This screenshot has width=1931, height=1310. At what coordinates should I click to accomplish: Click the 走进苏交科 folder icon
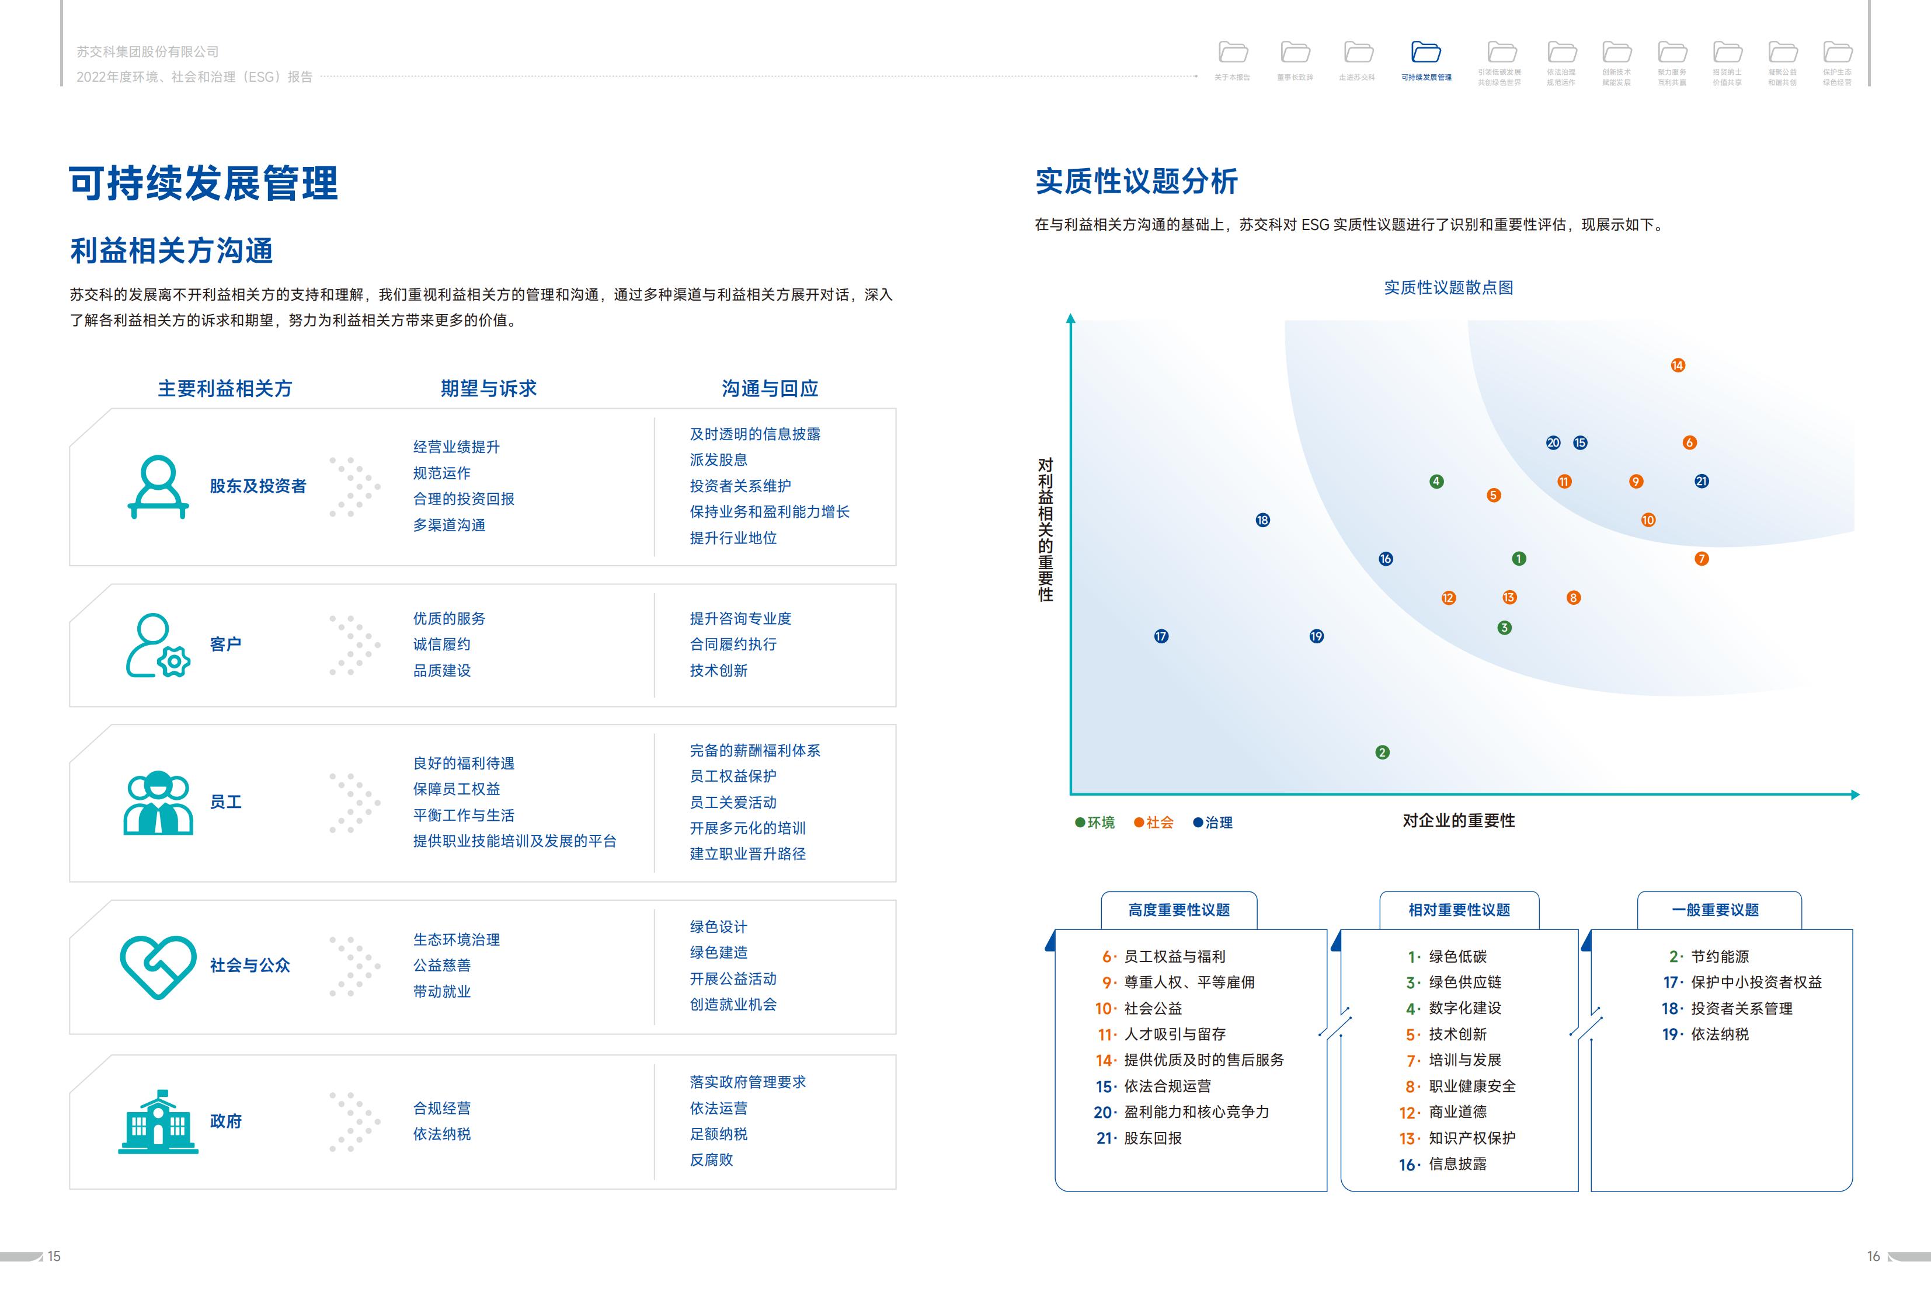coord(1359,53)
